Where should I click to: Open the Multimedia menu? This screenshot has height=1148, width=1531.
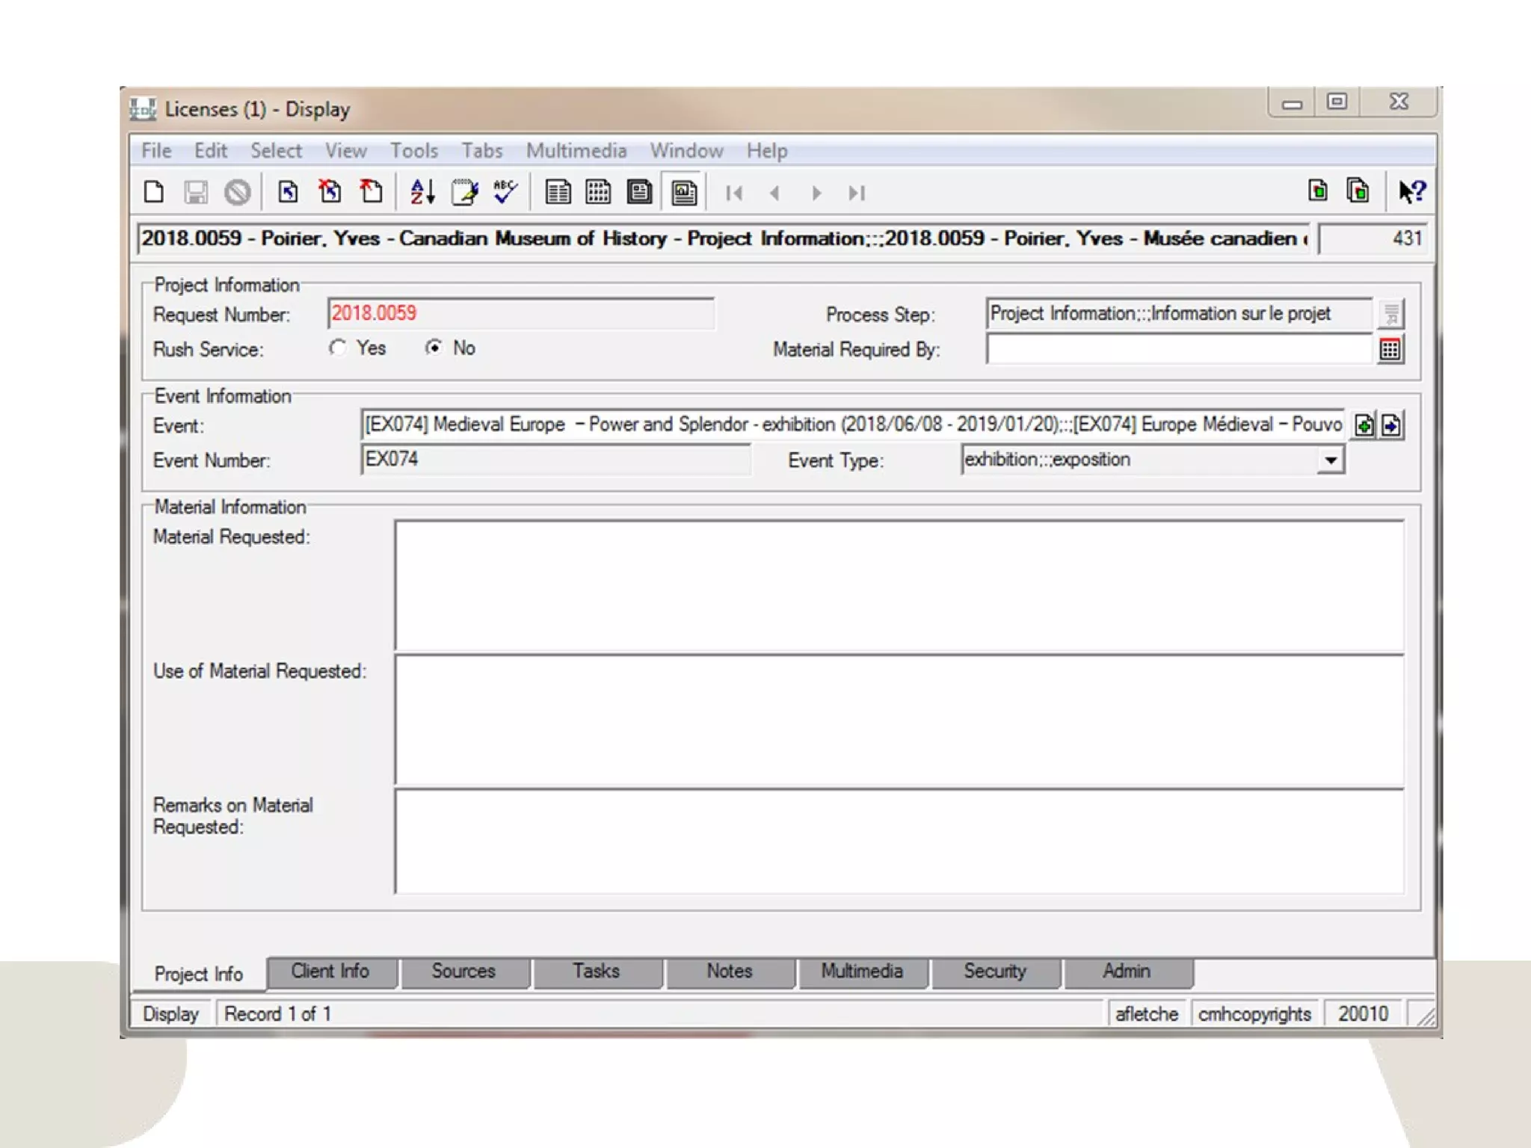pos(576,151)
